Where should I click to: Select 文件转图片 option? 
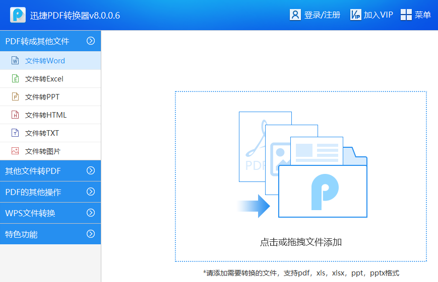click(x=50, y=151)
